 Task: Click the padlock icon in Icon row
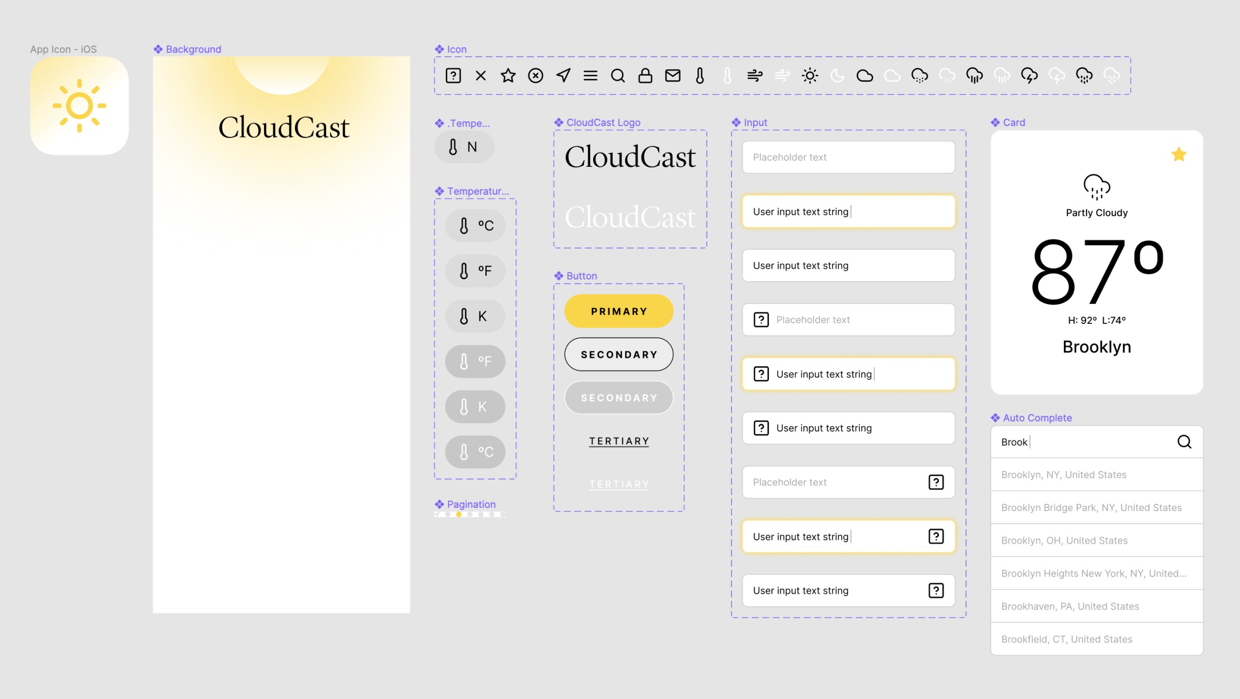pos(645,76)
